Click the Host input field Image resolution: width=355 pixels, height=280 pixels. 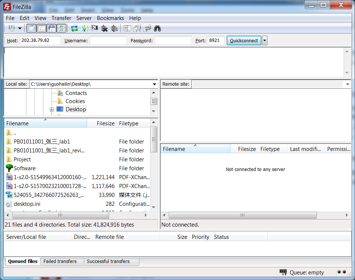click(40, 40)
